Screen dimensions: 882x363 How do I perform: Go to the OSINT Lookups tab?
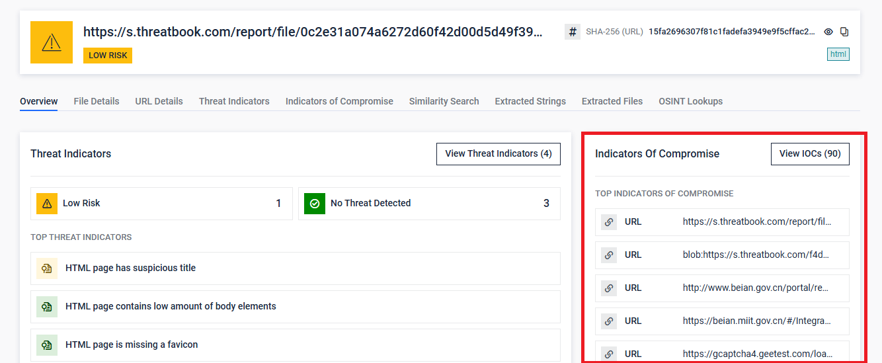pyautogui.click(x=690, y=101)
